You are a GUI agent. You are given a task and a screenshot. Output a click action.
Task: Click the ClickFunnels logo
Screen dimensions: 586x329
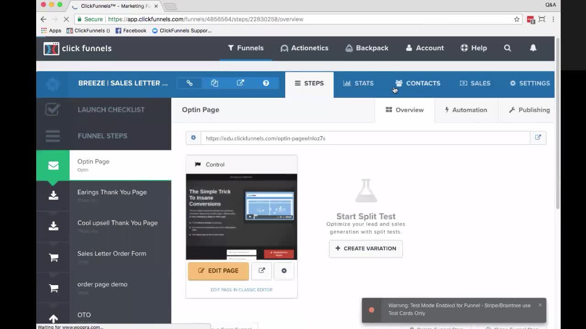(x=77, y=48)
